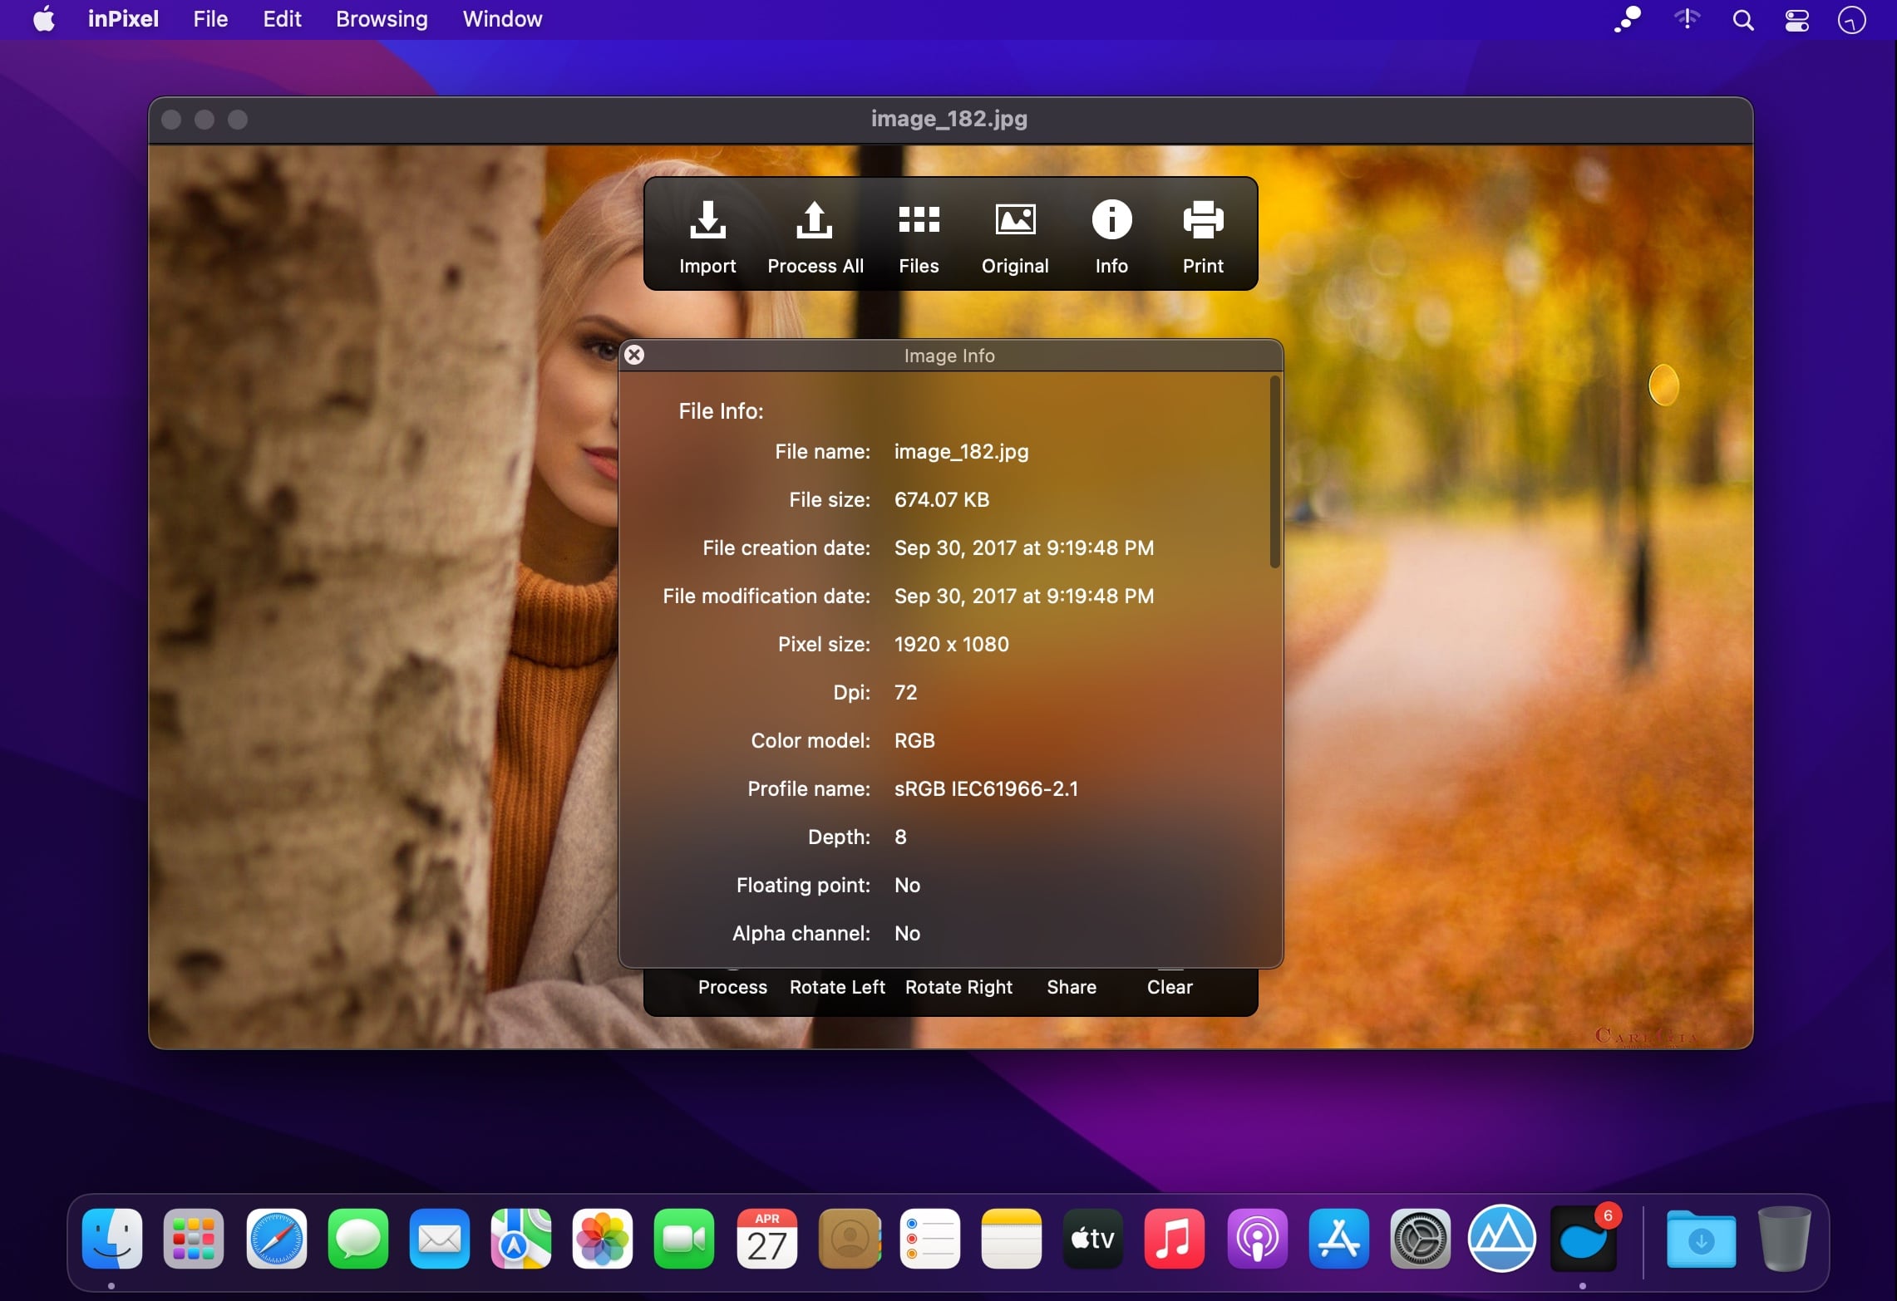
Task: Open the File menu
Action: tap(210, 19)
